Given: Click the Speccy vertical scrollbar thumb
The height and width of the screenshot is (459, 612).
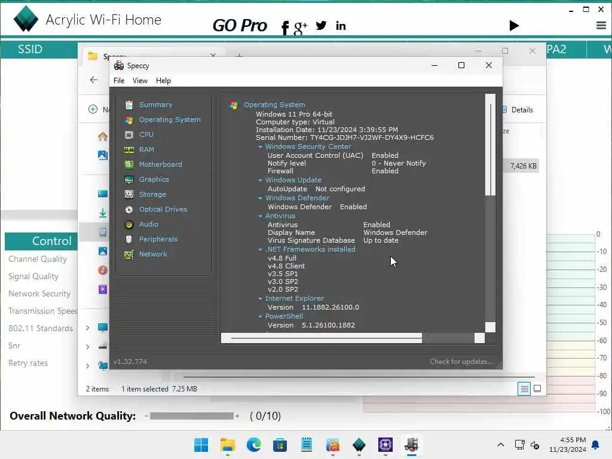Looking at the screenshot, I should pos(490,145).
